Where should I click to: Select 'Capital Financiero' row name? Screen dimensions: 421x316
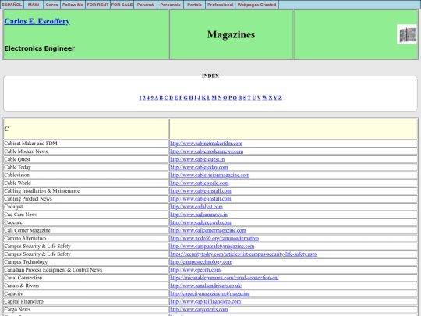(24, 301)
